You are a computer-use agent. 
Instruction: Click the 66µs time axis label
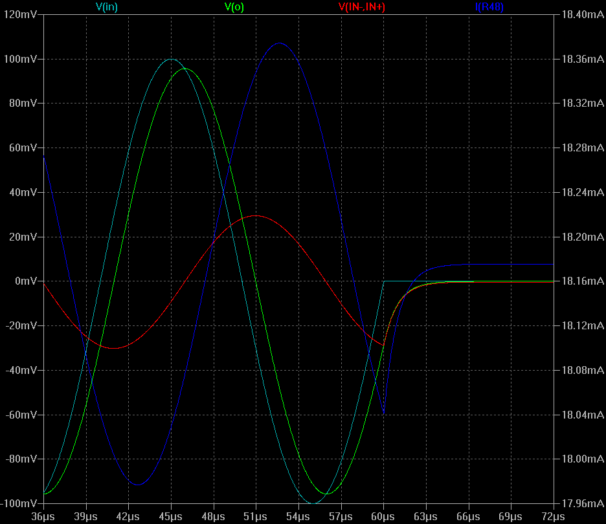click(x=468, y=517)
